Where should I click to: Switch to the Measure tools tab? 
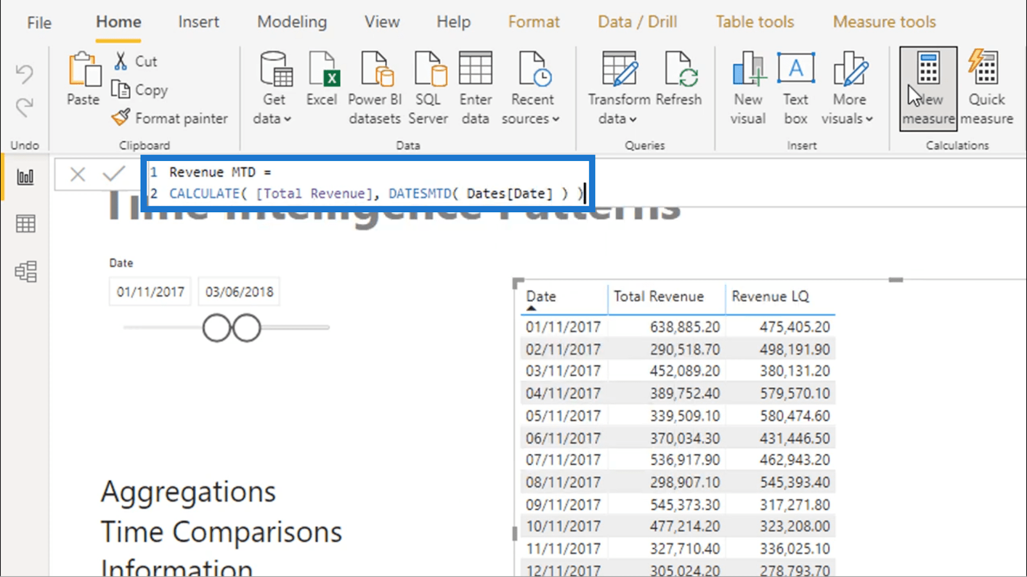tap(885, 22)
